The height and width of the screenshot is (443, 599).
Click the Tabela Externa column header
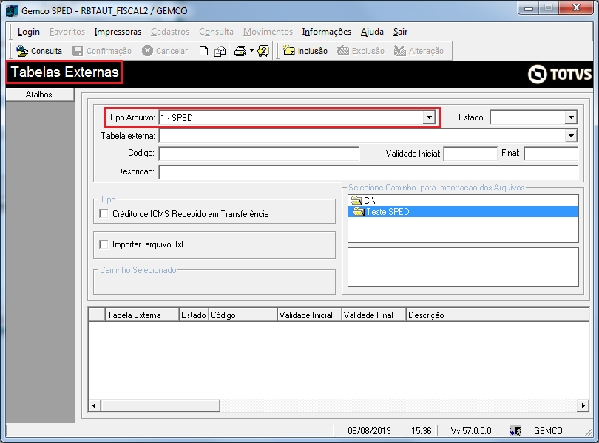(x=142, y=315)
